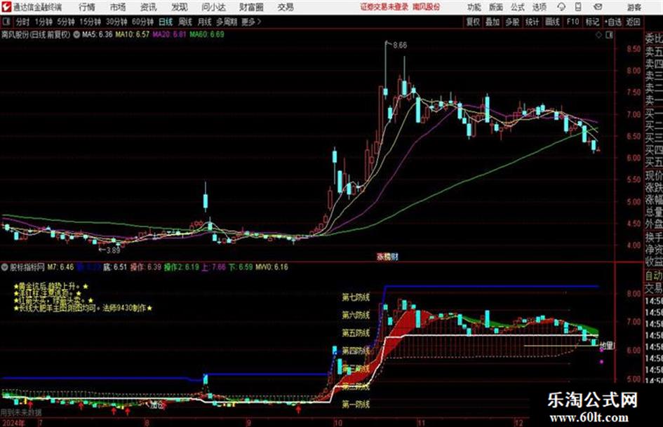Click 上: 7.66 indicator value
Image resolution: width=663 pixels, height=427 pixels.
213,267
